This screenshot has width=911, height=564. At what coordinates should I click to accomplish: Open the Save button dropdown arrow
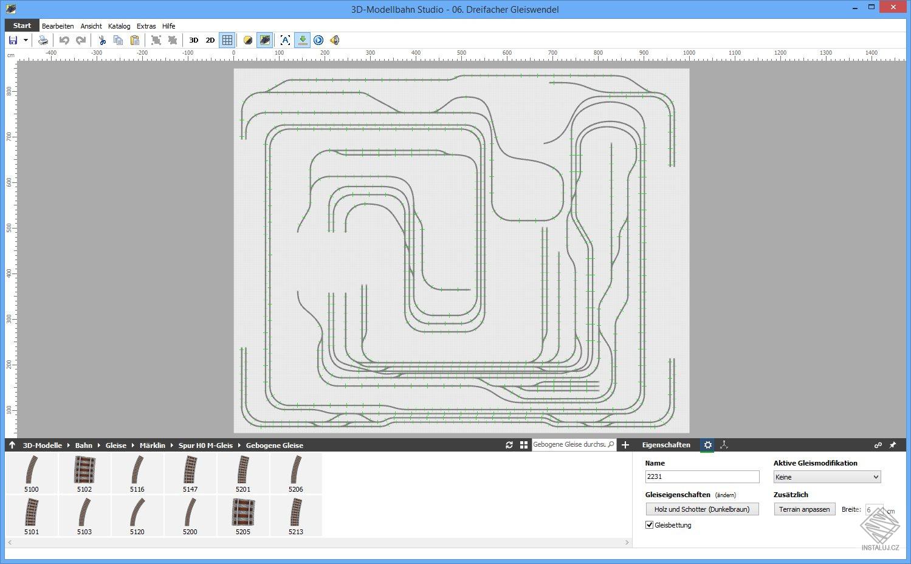coord(26,40)
